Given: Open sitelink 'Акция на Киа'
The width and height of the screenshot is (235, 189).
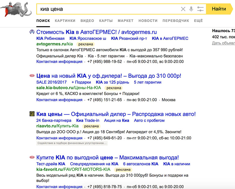Looking at the screenshot, I should [x=117, y=121].
